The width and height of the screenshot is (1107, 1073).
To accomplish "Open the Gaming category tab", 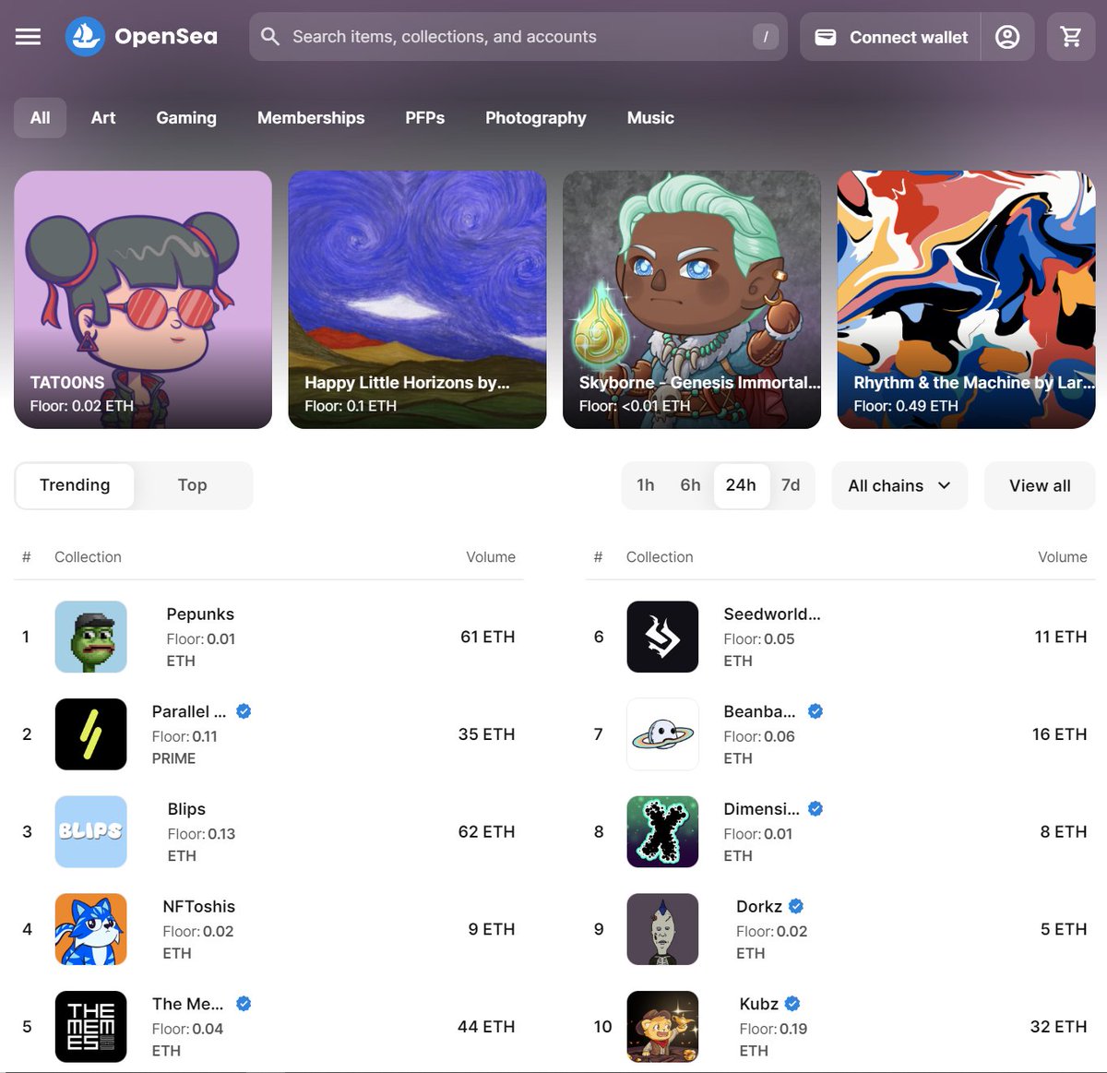I will click(186, 118).
